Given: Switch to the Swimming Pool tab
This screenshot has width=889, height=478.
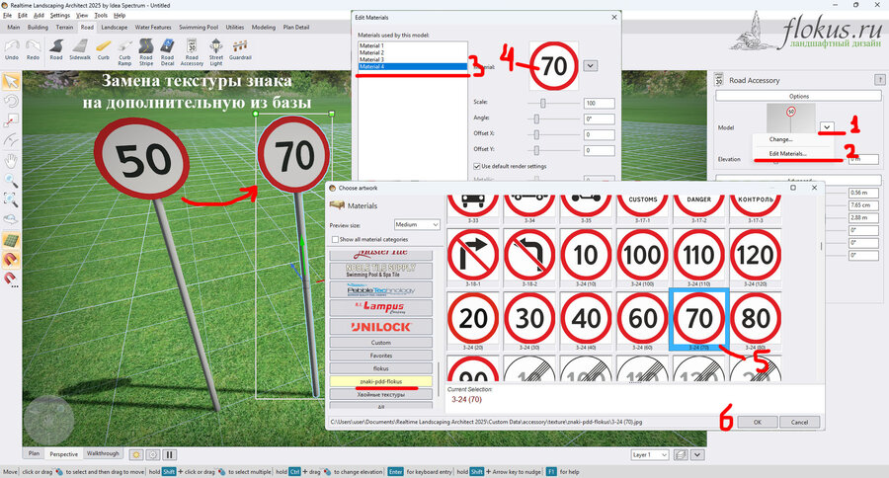Looking at the screenshot, I should click(x=199, y=27).
